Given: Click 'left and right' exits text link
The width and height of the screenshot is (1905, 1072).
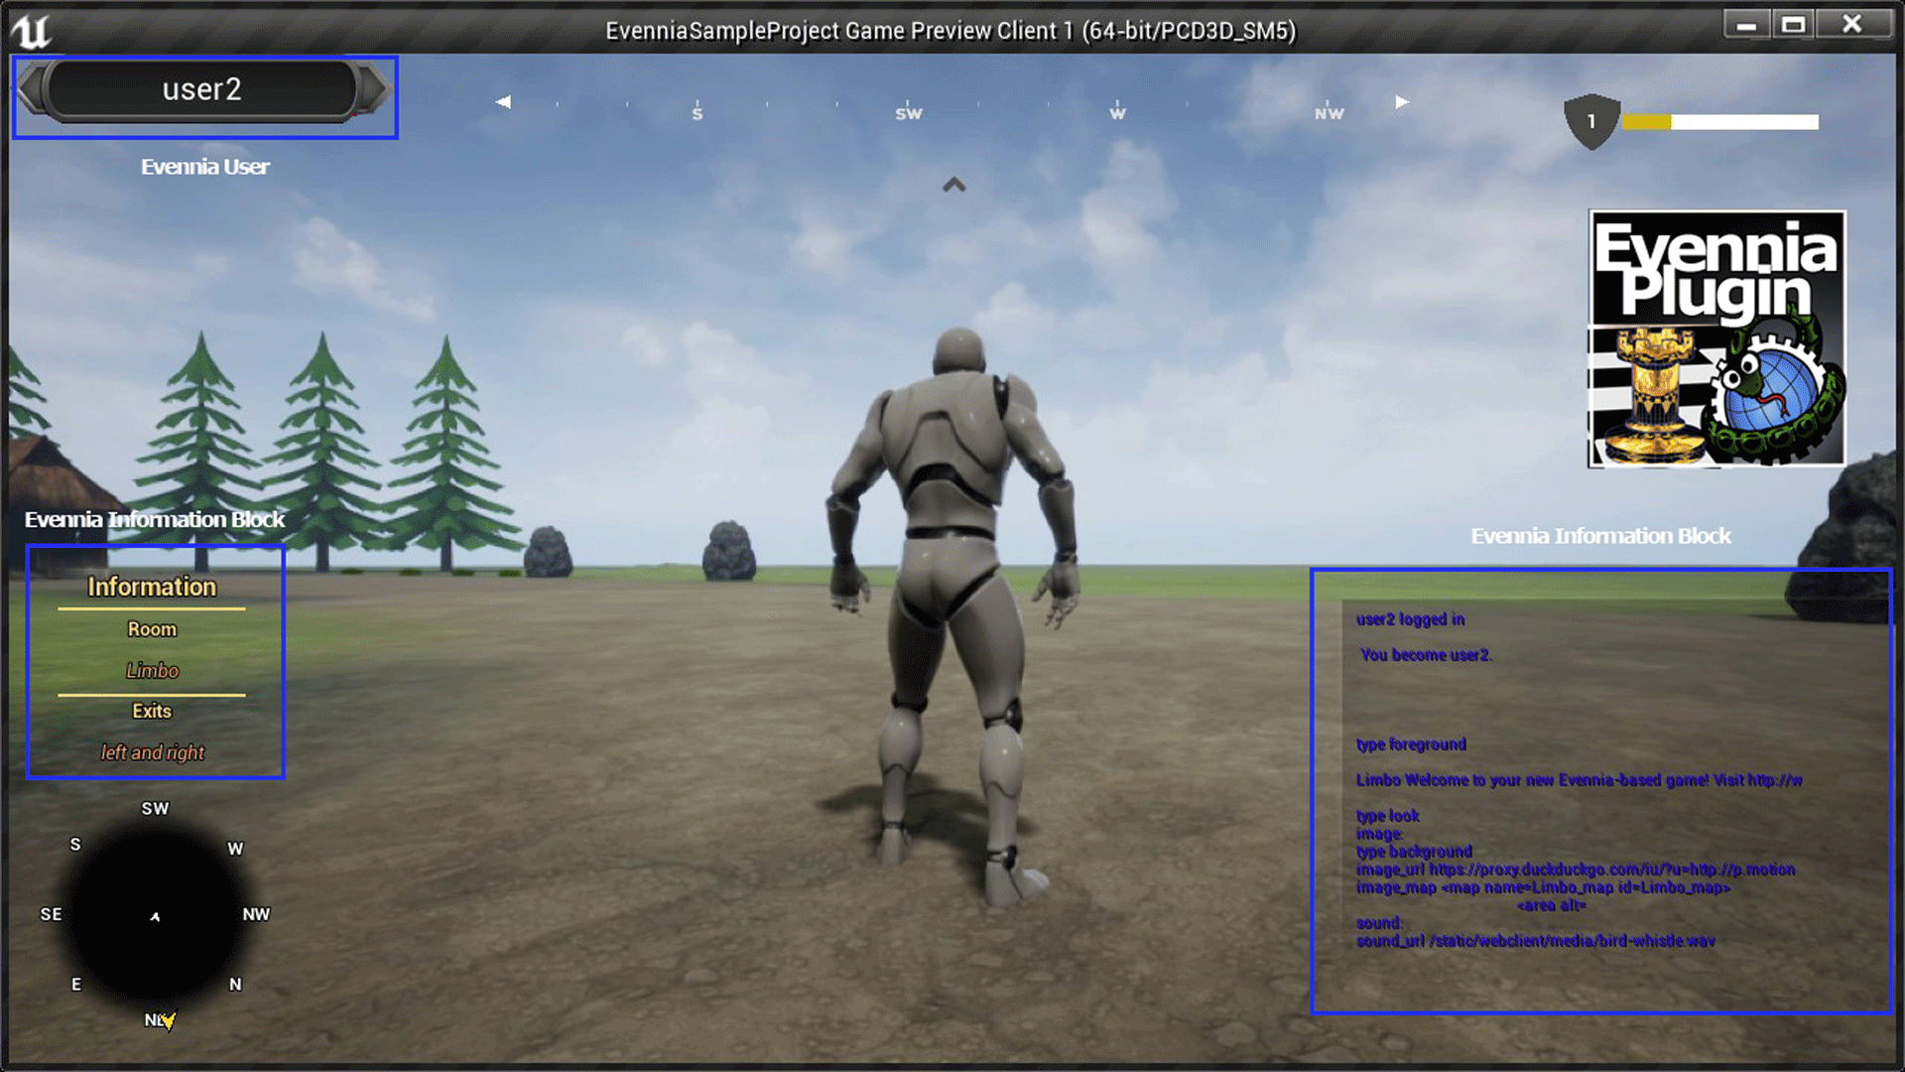Looking at the screenshot, I should click(153, 752).
